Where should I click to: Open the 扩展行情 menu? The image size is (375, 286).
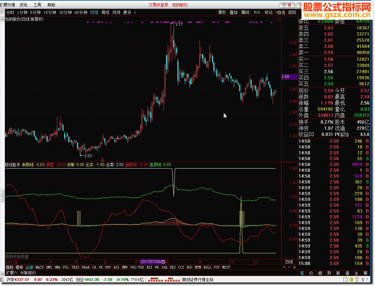7,5
